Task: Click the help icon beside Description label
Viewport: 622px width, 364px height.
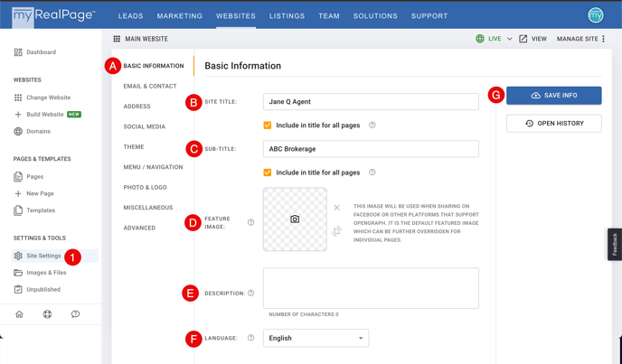Action: click(250, 293)
